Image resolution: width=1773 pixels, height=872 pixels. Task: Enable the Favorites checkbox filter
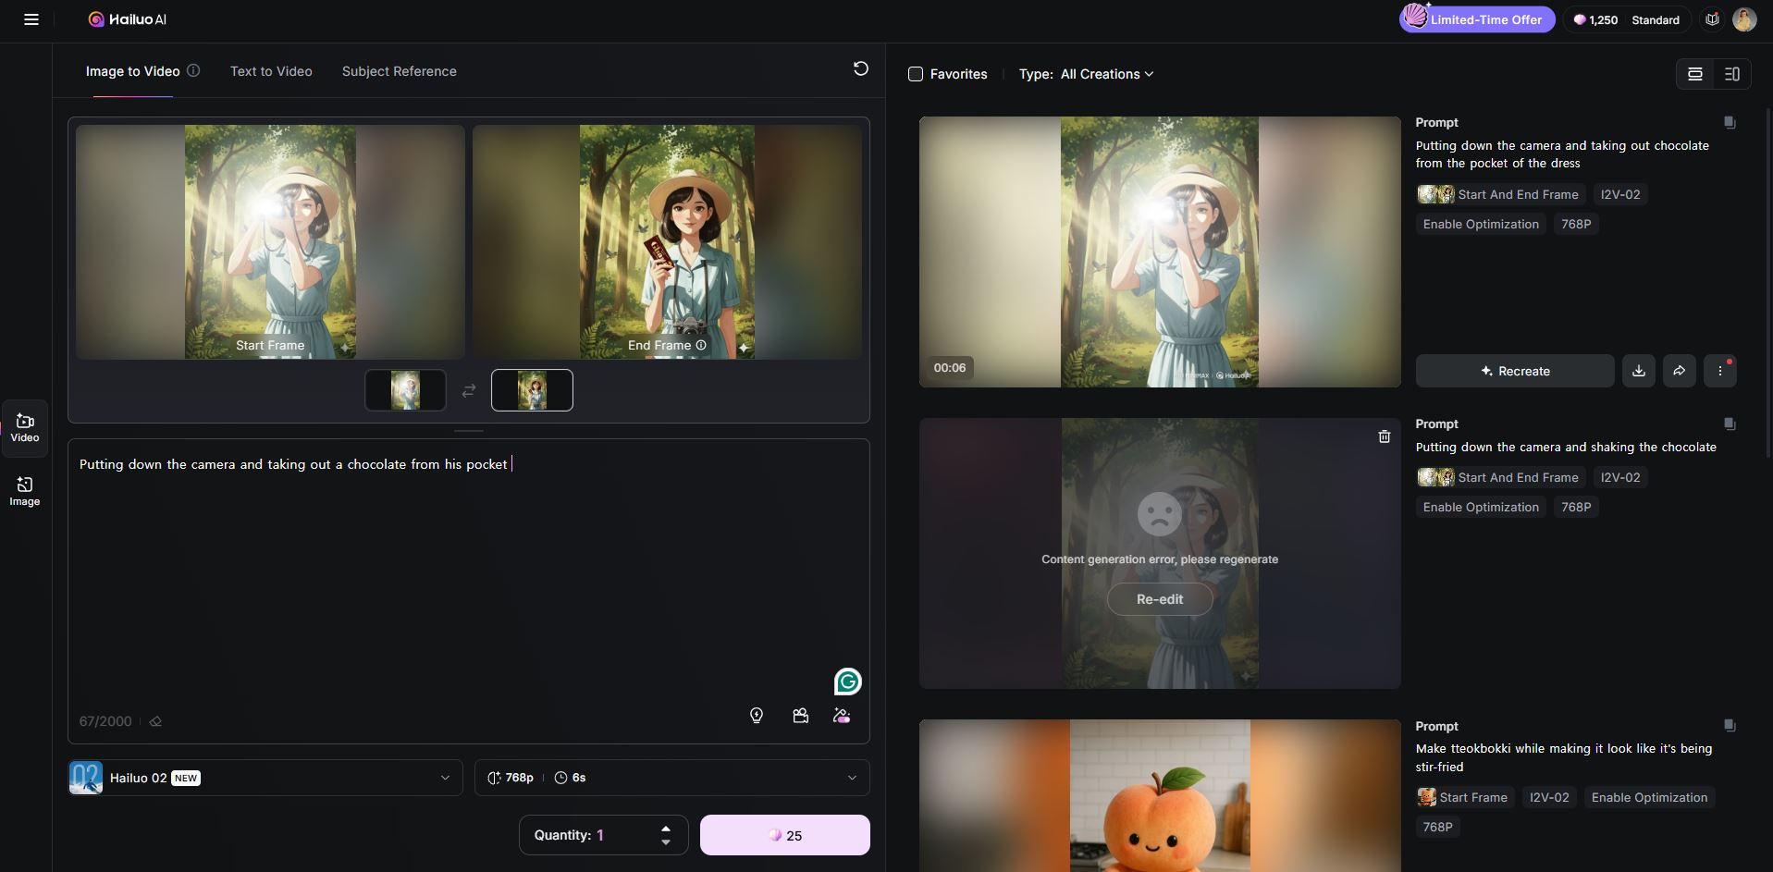point(916,74)
